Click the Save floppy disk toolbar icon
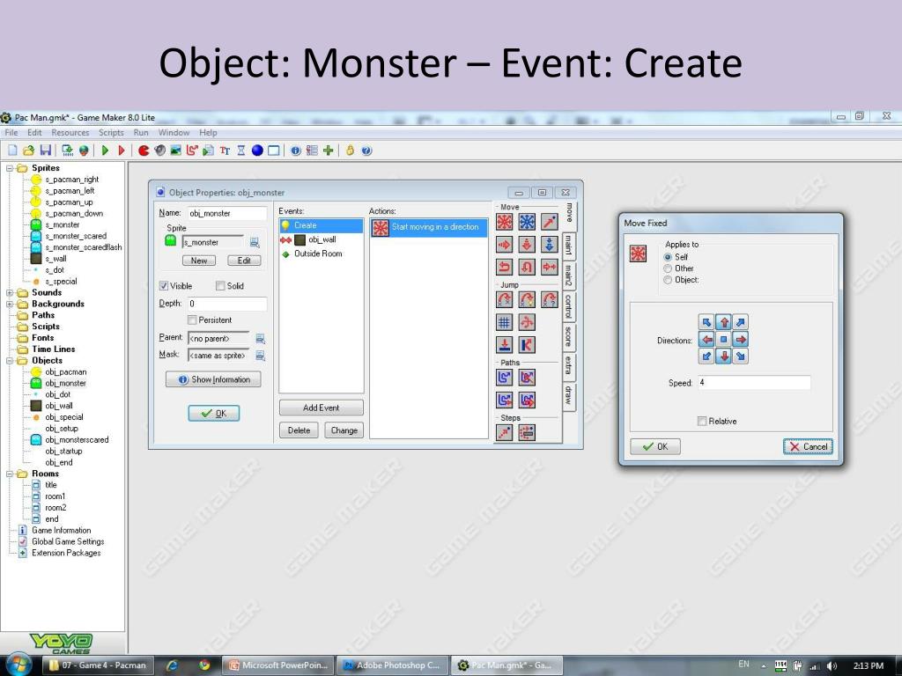The width and height of the screenshot is (902, 676). (x=46, y=151)
